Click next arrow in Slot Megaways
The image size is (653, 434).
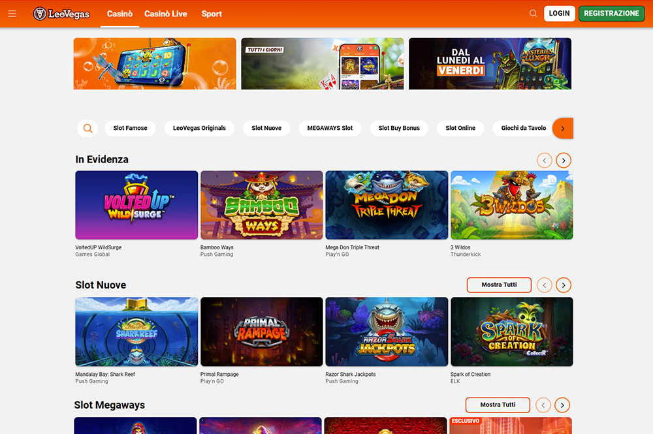(562, 405)
